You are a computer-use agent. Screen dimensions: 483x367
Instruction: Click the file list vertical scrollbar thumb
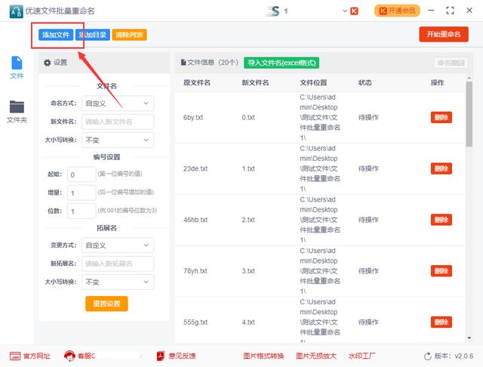pyautogui.click(x=469, y=114)
